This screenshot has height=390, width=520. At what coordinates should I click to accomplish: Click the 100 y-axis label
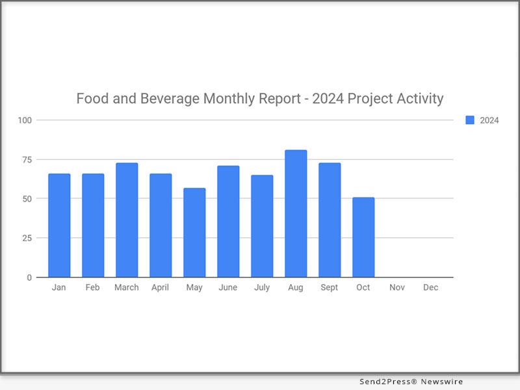(x=25, y=120)
